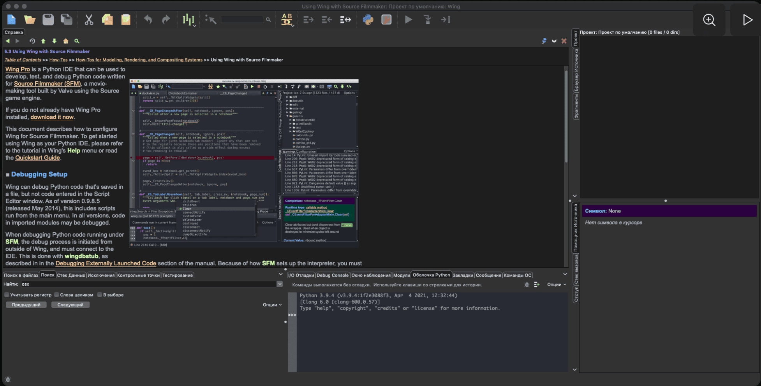Click the 'Предыдущий' button
761x386 pixels.
(26, 305)
